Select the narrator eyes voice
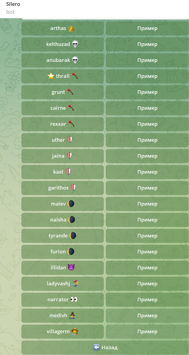Viewport: 189px width, 355px height. 63,300
